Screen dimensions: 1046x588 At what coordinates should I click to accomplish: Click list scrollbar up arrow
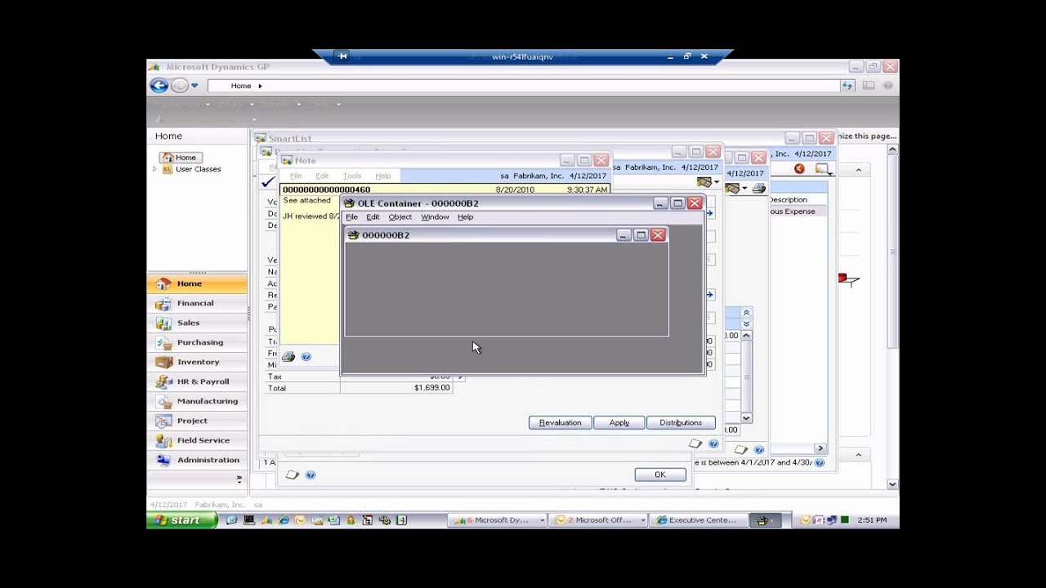[746, 336]
